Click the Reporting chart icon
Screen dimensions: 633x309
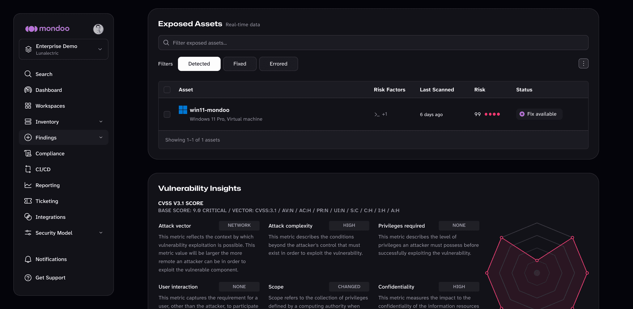[x=28, y=185]
